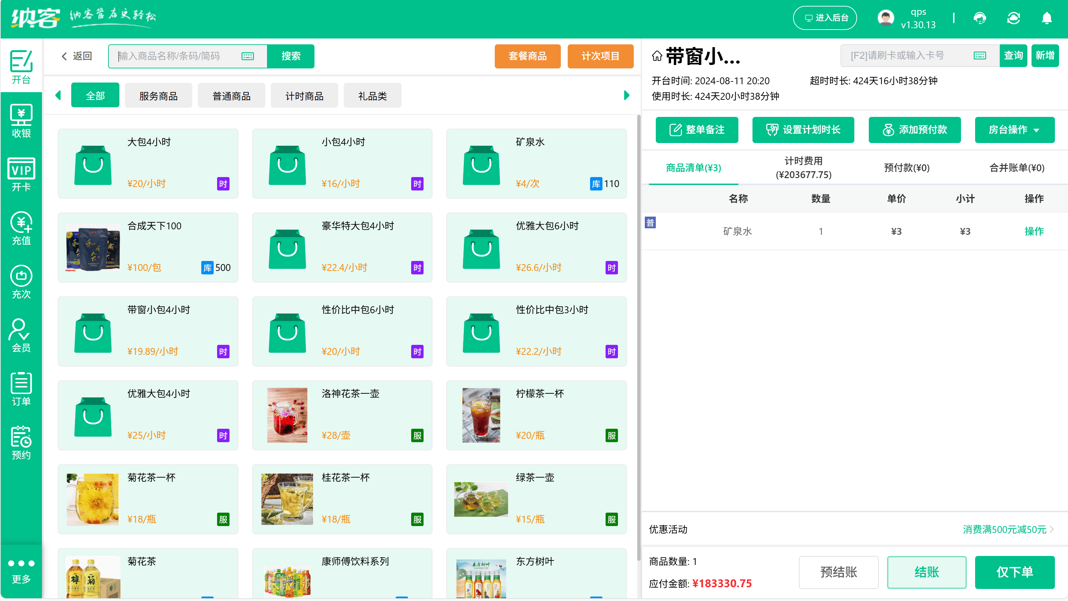
Task: Select the 柠檬茶一杯 product thumbnail
Action: click(x=481, y=415)
